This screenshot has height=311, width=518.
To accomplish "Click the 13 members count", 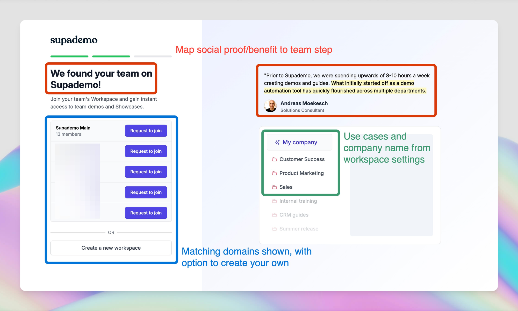I will [x=68, y=134].
